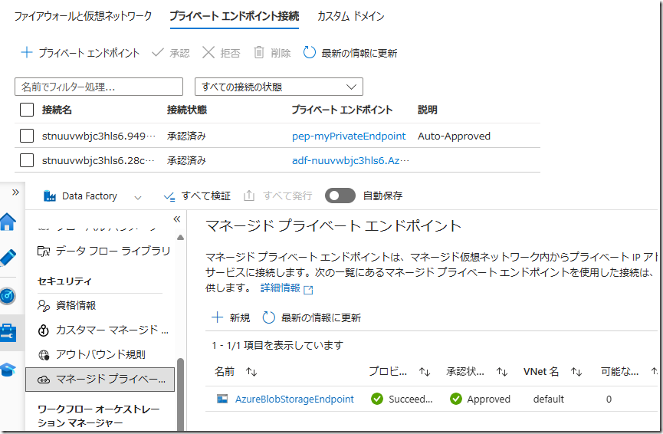
Task: Click the Approved status cell
Action: 481,399
